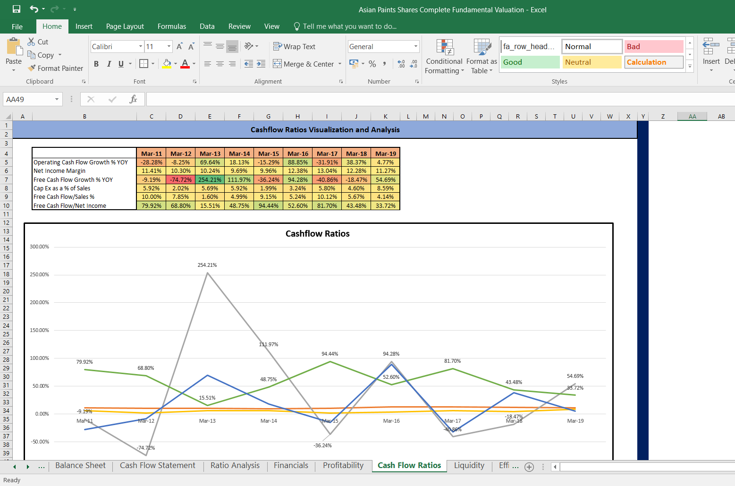Viewport: 735px width, 486px height.
Task: Apply the Calculation cell style
Action: coord(654,62)
